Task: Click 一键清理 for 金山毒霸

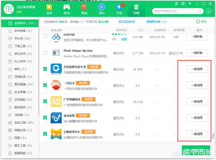Action: pyautogui.click(x=197, y=118)
